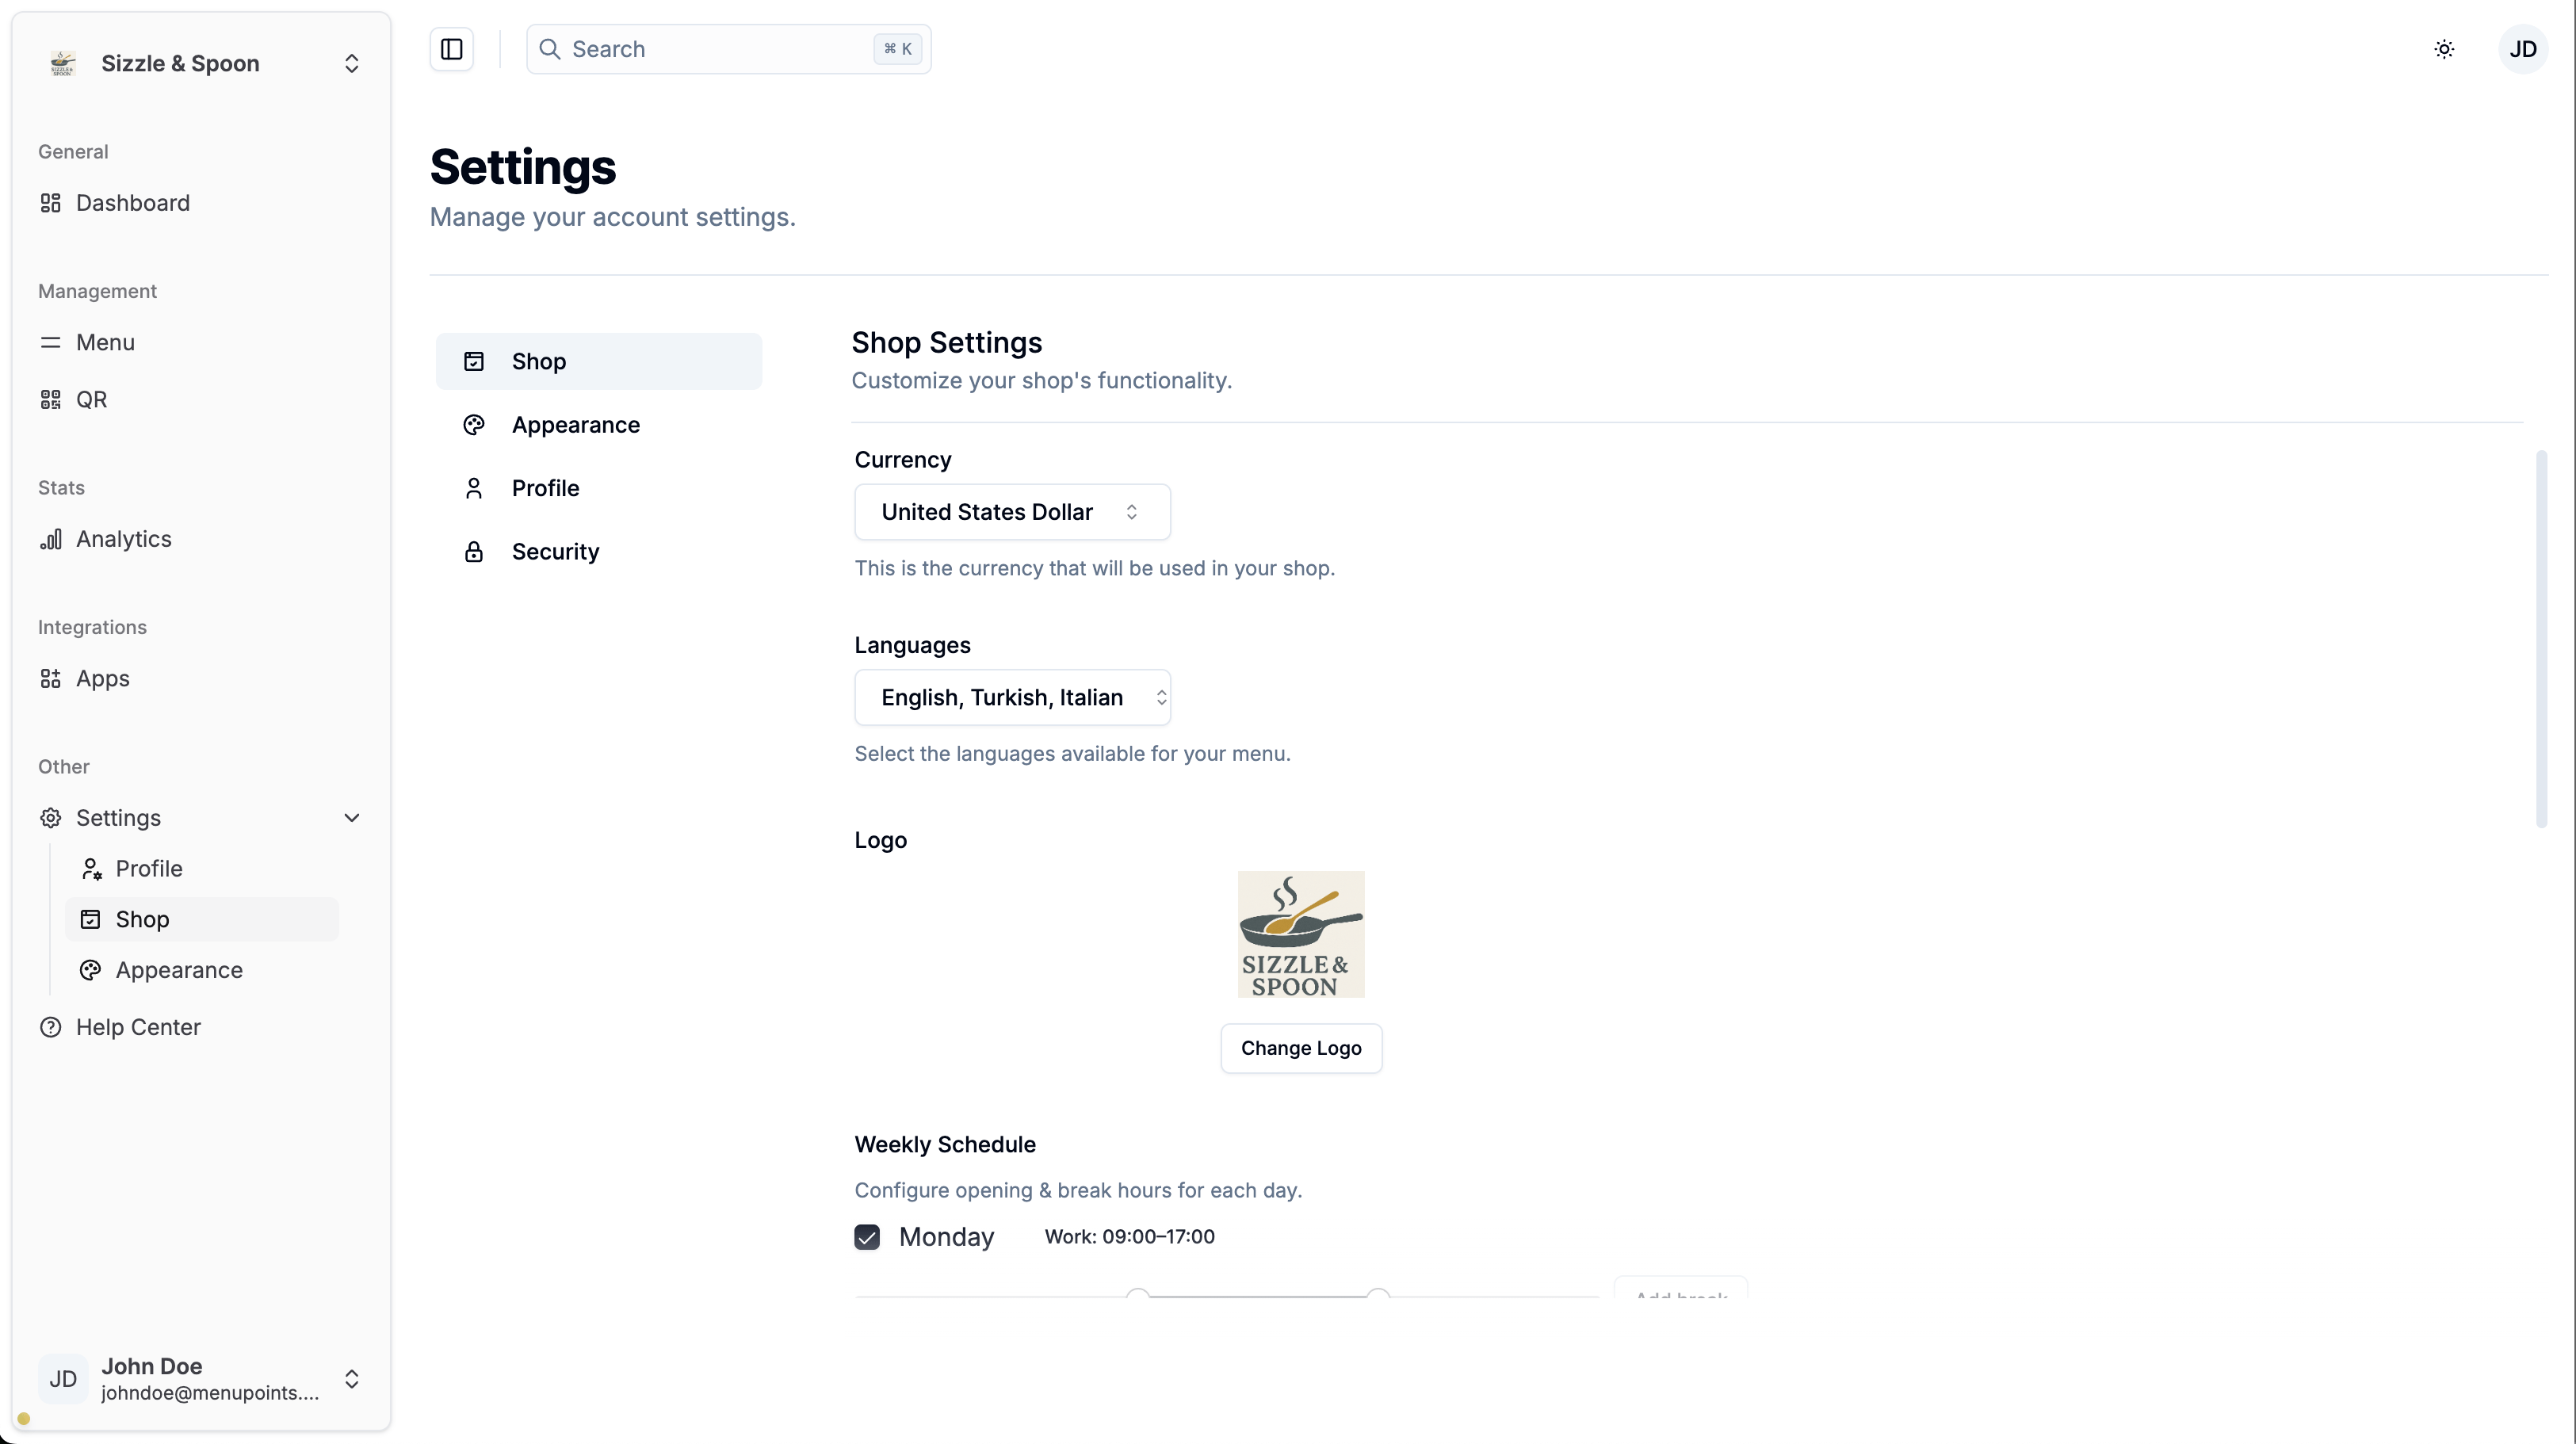Open the Languages selector
2576x1444 pixels.
[x=1011, y=697]
